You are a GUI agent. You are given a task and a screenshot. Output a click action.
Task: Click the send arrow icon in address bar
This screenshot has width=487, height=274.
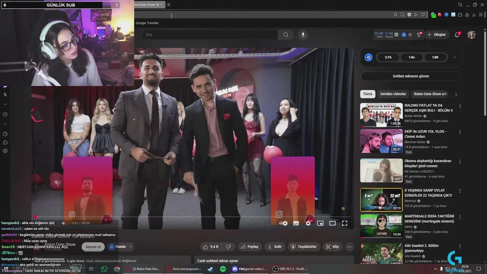416,15
